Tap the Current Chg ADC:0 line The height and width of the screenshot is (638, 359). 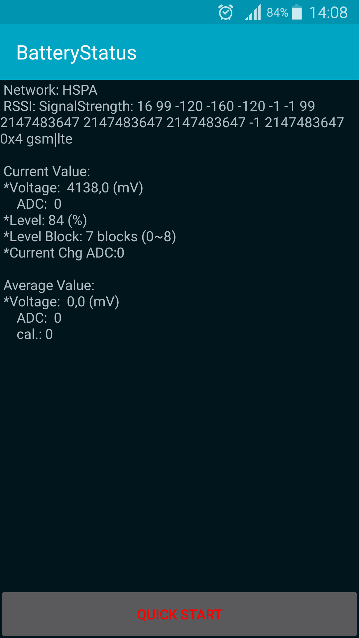[64, 253]
